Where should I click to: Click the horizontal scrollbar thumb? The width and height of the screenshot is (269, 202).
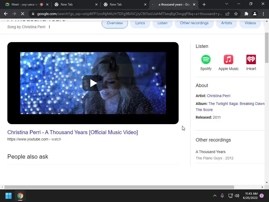119,187
